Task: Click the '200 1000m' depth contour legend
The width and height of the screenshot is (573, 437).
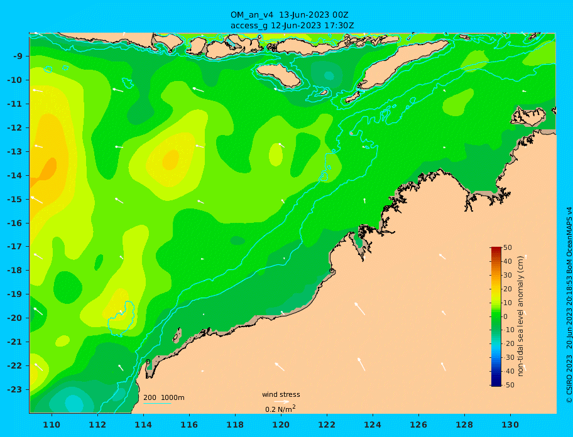Action: (x=164, y=397)
